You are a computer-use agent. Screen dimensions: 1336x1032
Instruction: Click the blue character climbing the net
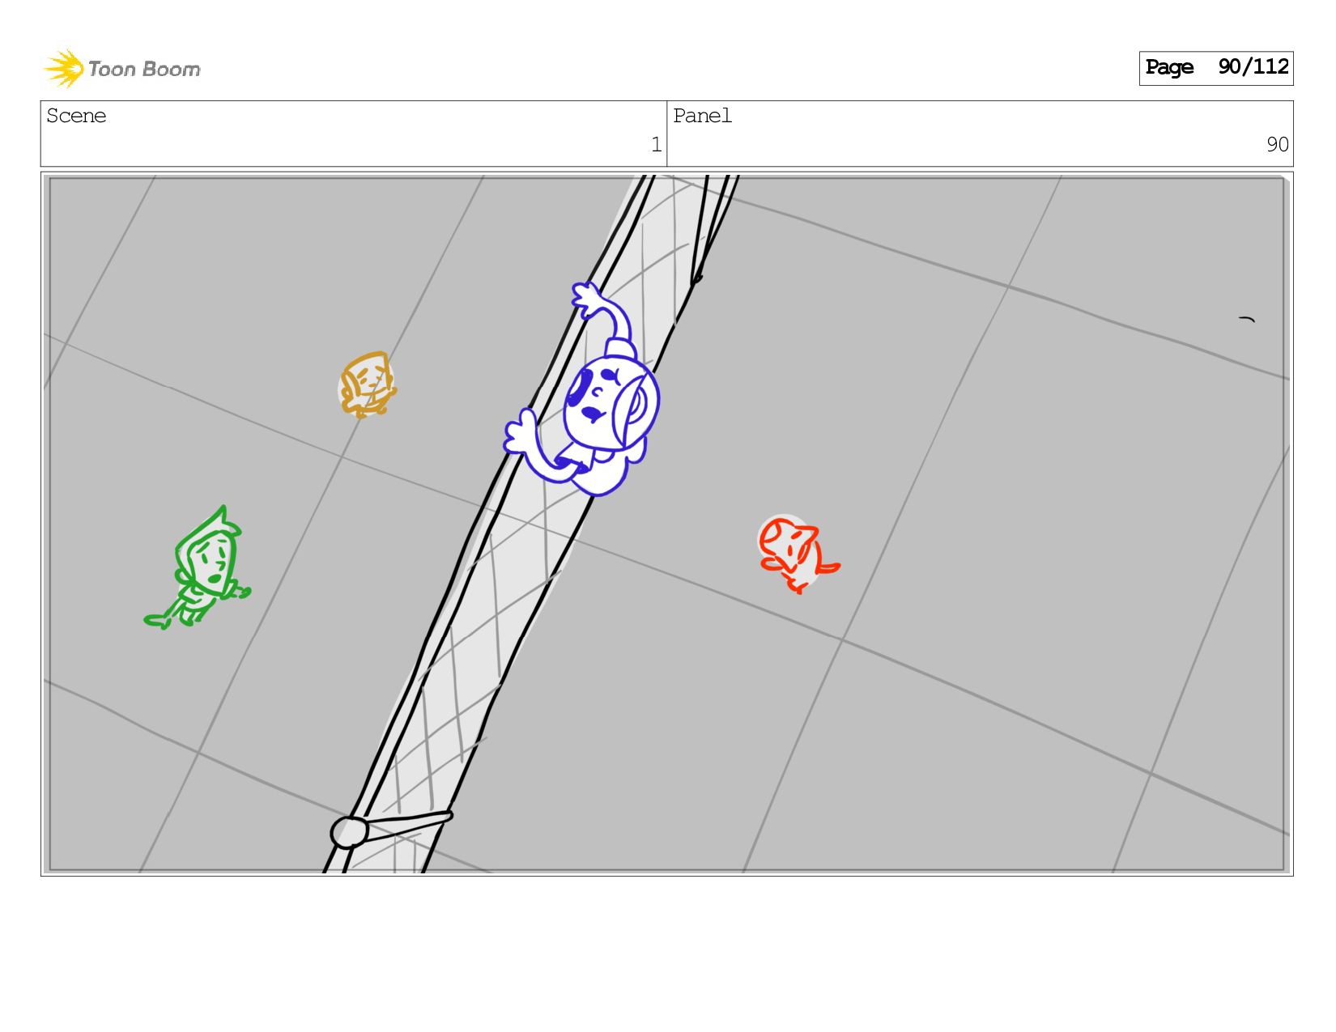point(583,390)
